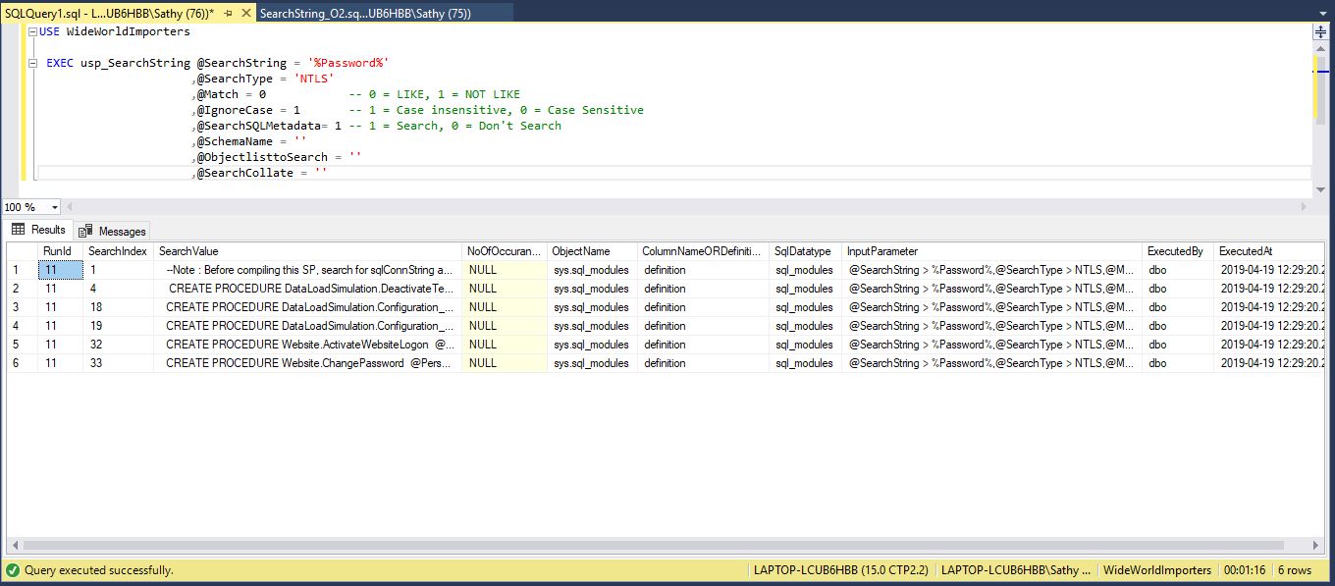Click the editor horizontal scroll left arrow
1335x586 pixels.
coord(71,207)
